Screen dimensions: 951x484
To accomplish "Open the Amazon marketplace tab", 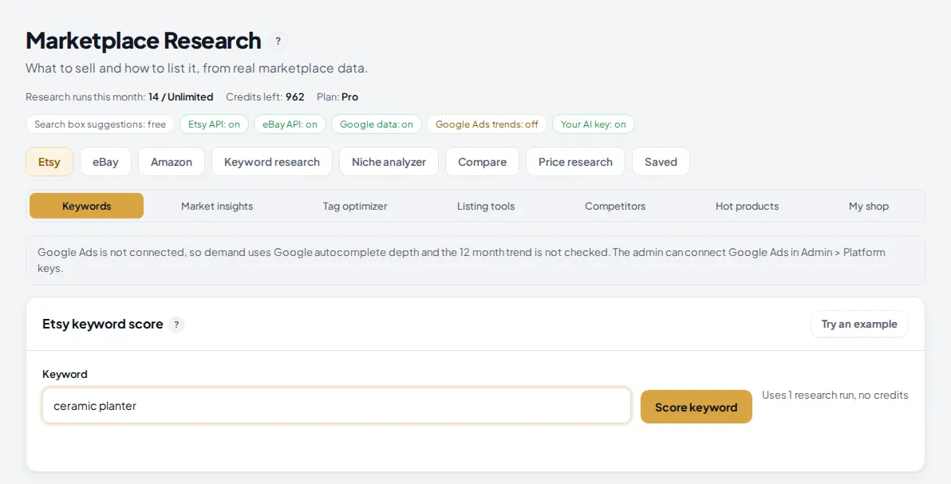I will [172, 162].
